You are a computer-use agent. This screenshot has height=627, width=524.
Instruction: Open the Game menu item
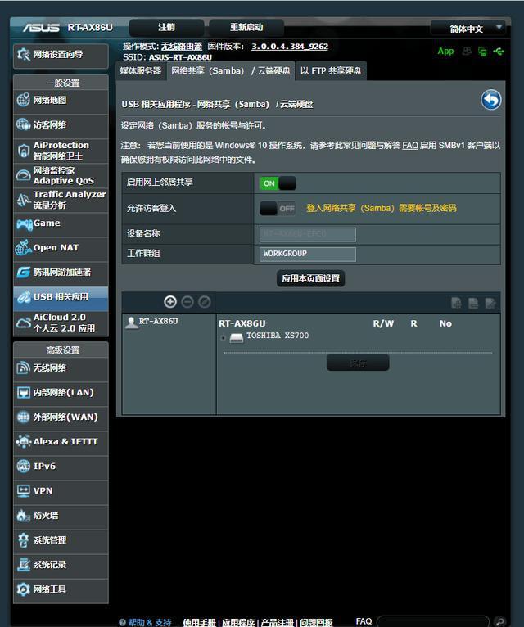click(61, 224)
